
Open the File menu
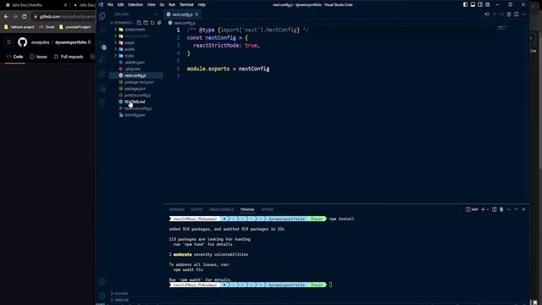pos(110,4)
